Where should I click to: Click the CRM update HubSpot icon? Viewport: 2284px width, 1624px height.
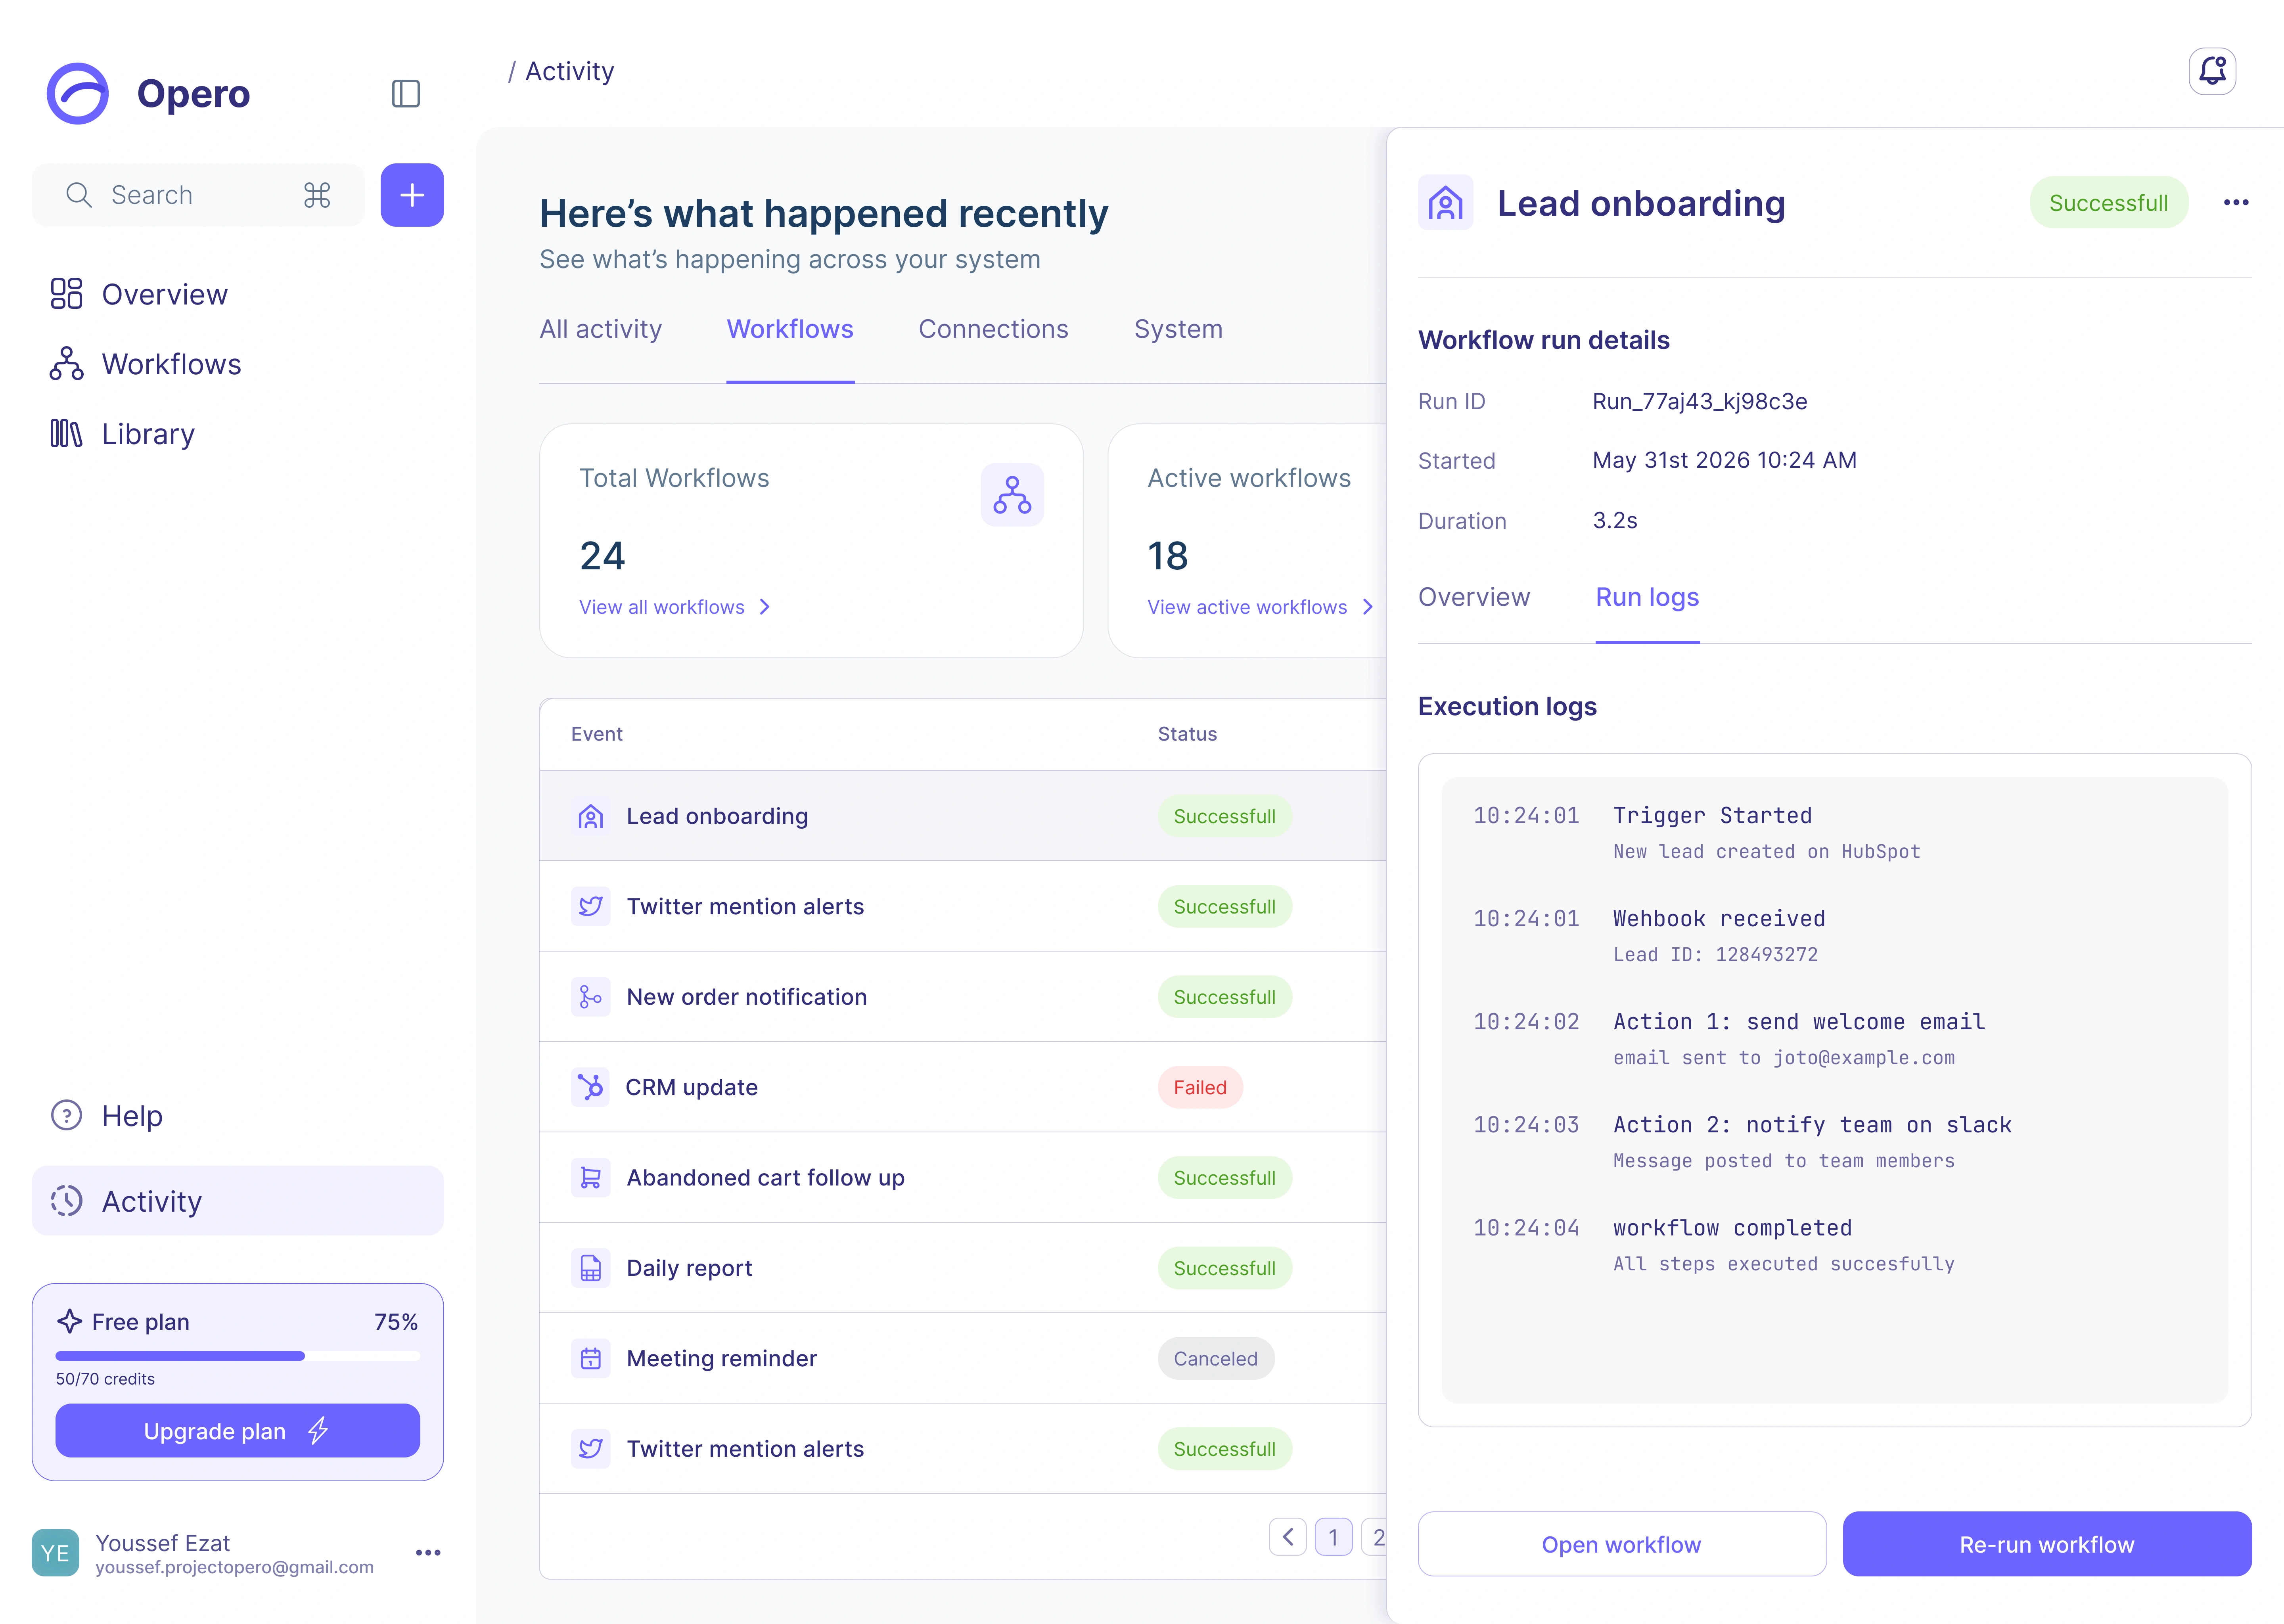point(591,1087)
